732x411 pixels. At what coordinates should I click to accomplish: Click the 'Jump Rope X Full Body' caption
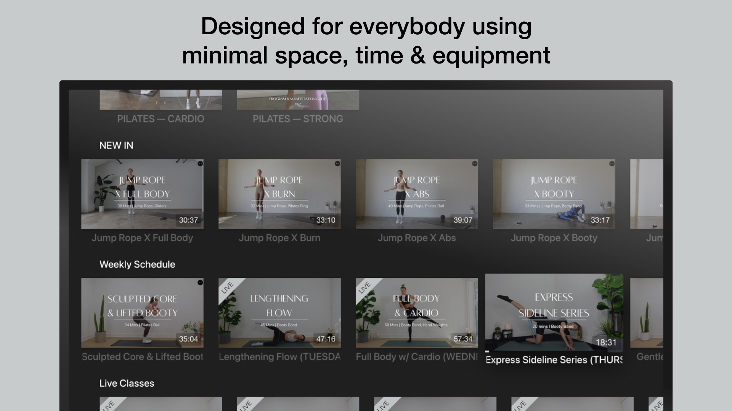coord(142,238)
